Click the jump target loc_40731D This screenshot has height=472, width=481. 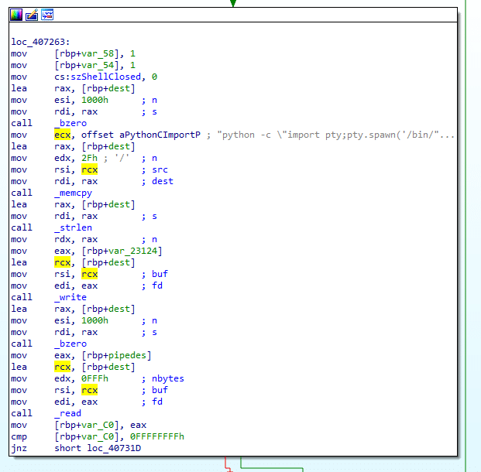click(x=114, y=449)
